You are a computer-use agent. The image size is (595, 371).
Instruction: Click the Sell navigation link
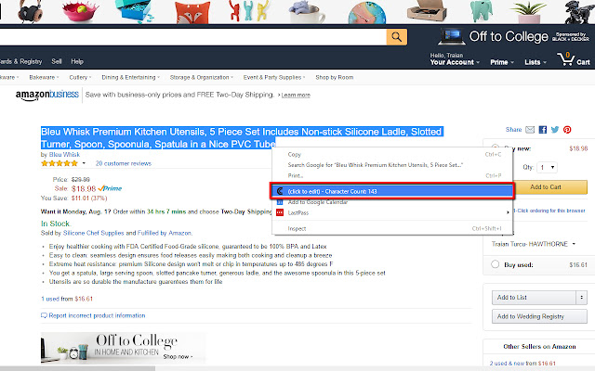tap(57, 61)
